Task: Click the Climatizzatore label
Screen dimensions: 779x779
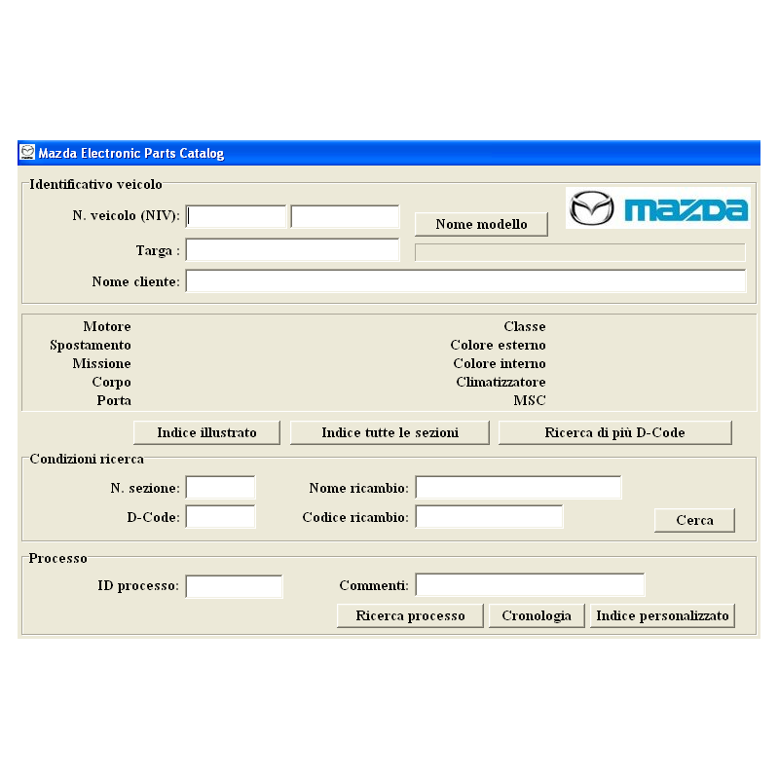Action: 501,382
